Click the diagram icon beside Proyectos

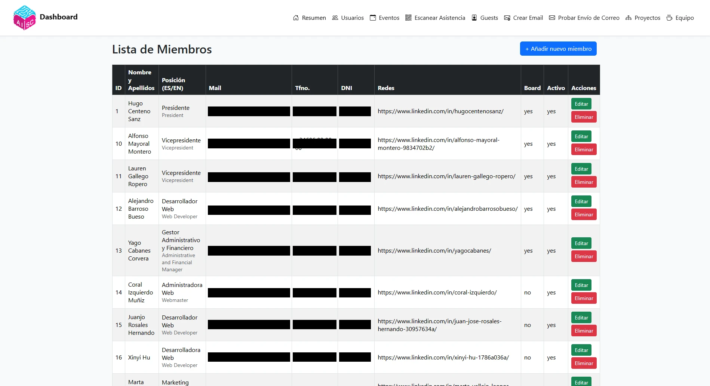(628, 18)
